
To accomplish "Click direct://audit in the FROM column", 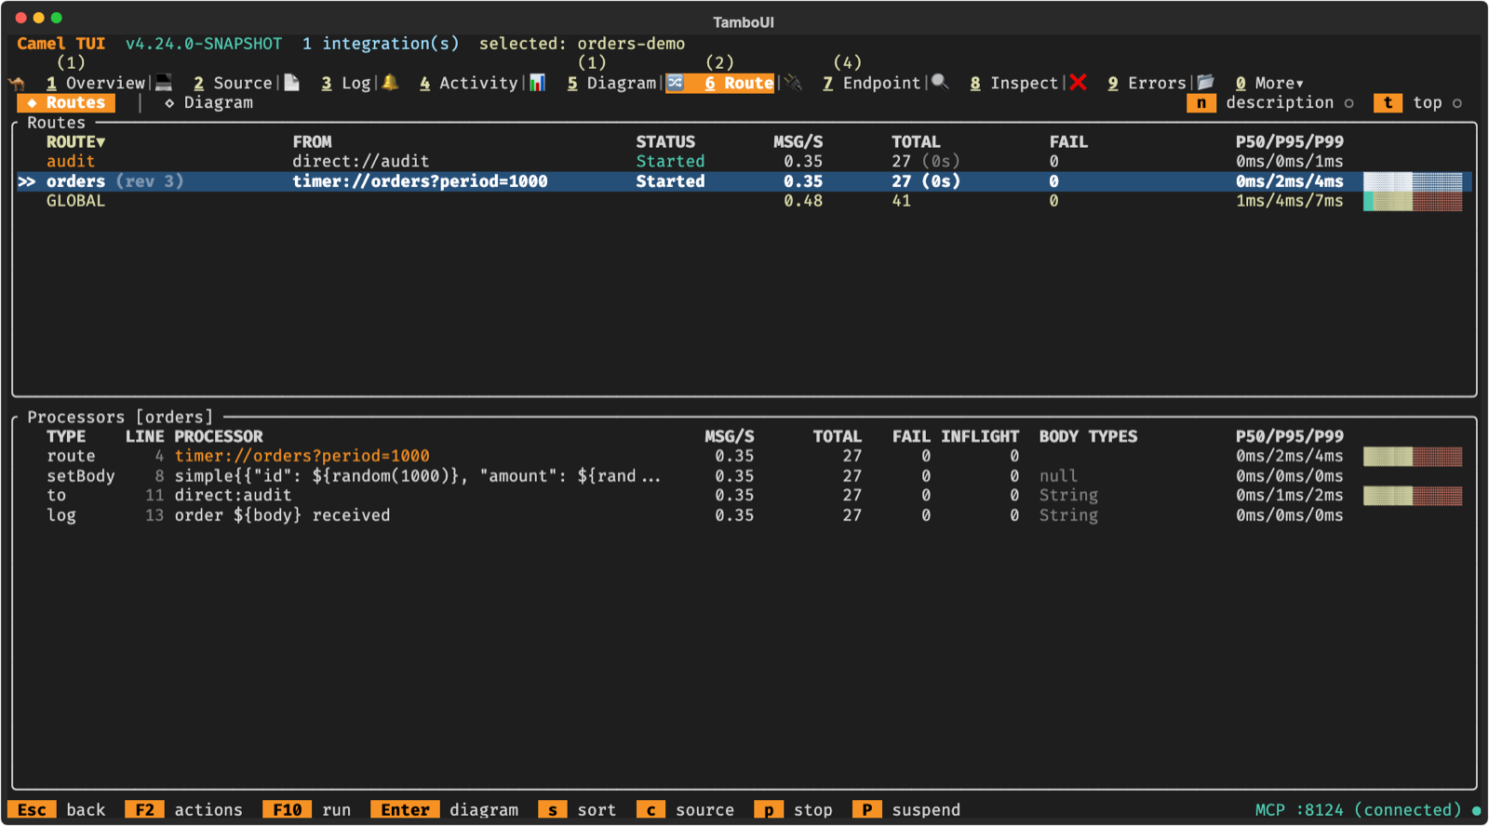I will click(x=361, y=161).
